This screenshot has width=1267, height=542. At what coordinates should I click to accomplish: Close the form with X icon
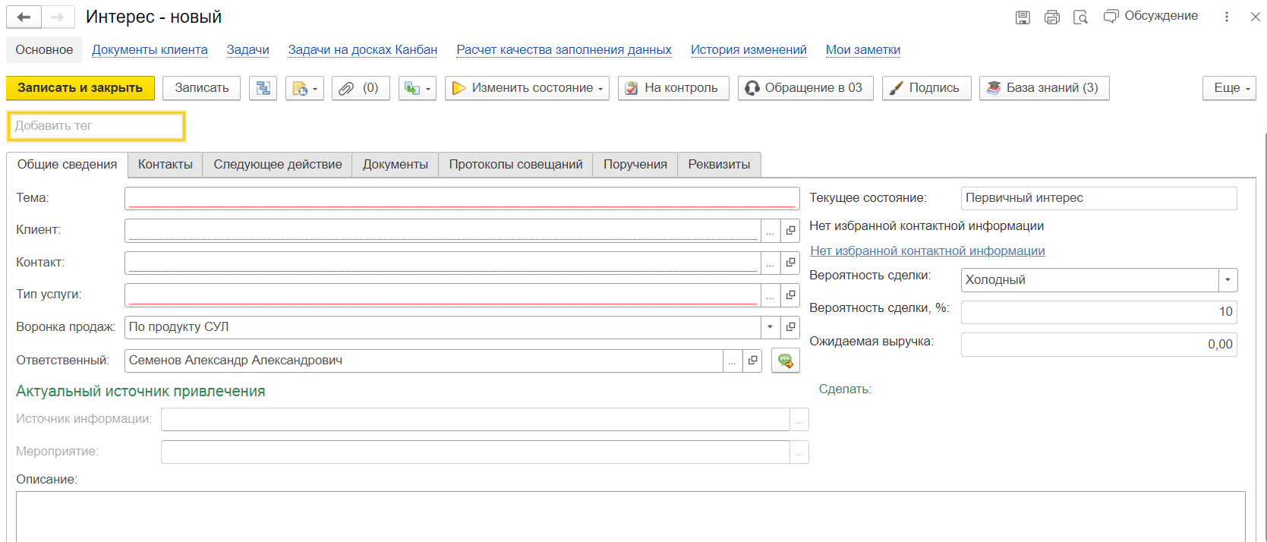click(1256, 17)
